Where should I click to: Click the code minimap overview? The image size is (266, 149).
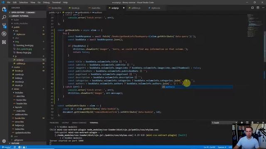point(255,25)
